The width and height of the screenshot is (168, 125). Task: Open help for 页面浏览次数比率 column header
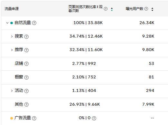(x=106, y=9)
